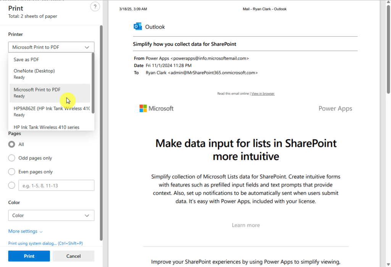Expand the Printer dropdown showing Microsoft Print to PDF

tap(51, 47)
